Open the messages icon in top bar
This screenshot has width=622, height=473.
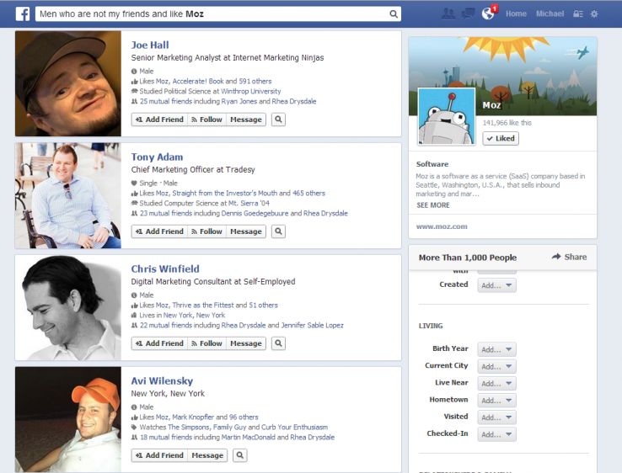coord(469,13)
